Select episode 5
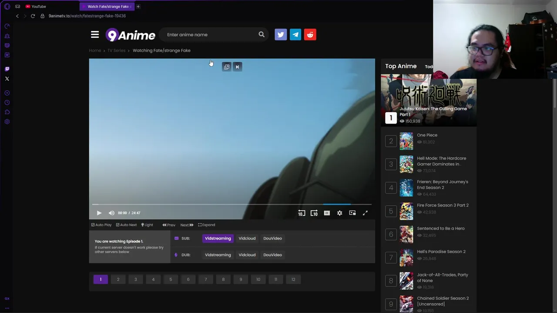 coord(171,280)
